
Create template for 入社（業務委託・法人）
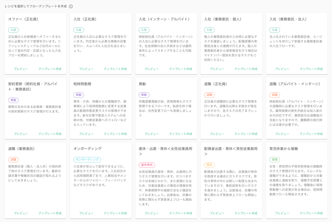pyautogui.click(x=311, y=69)
